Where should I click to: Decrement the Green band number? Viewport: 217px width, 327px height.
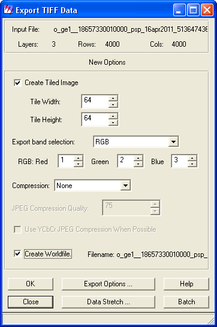click(x=138, y=164)
